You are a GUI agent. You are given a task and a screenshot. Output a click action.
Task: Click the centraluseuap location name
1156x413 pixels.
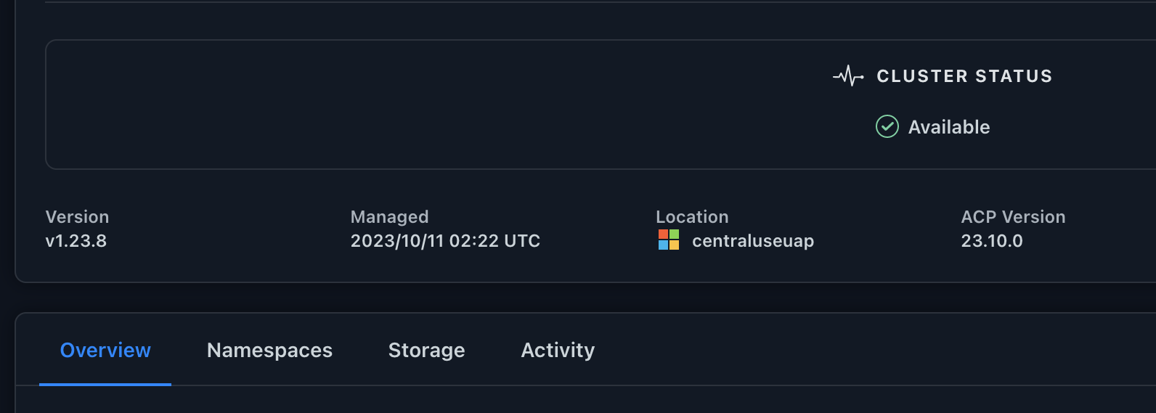tap(753, 241)
